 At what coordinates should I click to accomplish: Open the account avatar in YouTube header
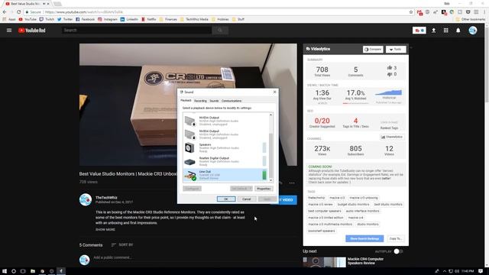pos(473,31)
